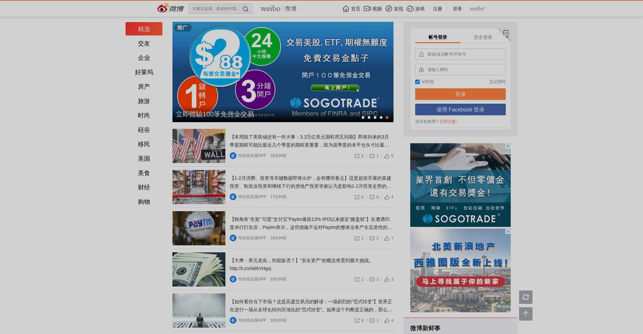Toggle the 记住我 checkbox
This screenshot has width=643, height=334.
(x=417, y=82)
